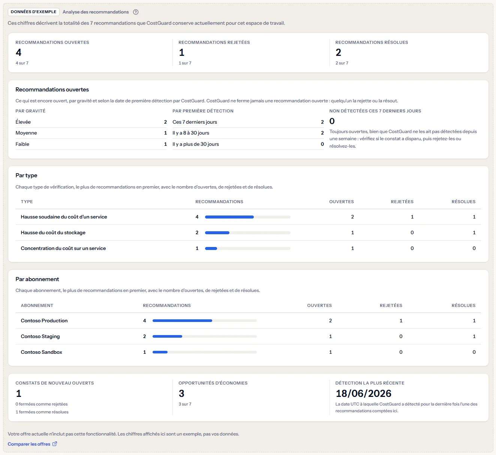
Task: Click the "Contoso Staging" subscription name
Action: pyautogui.click(x=40, y=337)
